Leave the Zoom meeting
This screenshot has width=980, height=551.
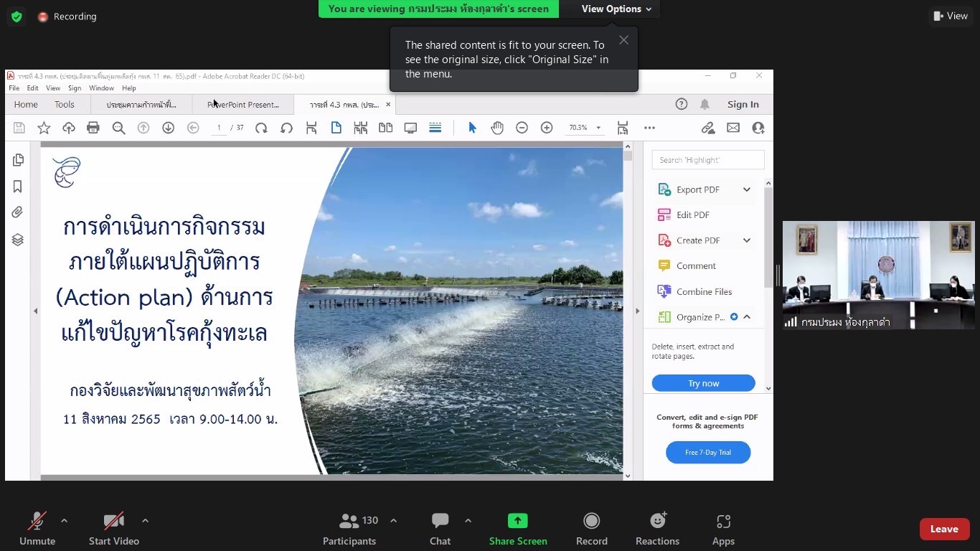pos(944,529)
